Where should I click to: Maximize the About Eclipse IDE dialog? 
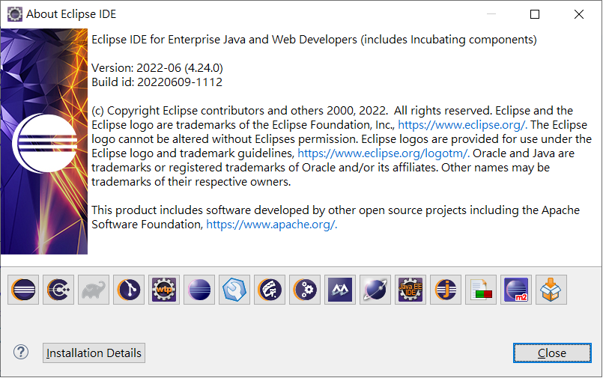coord(535,14)
